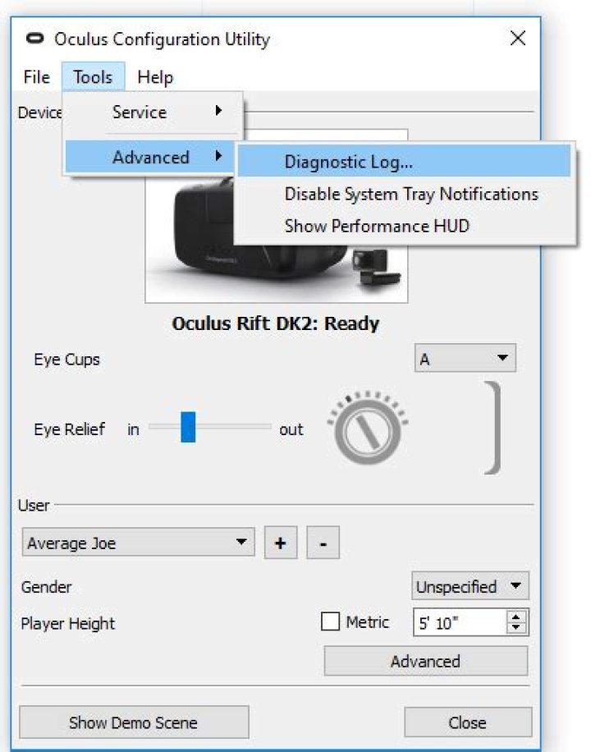
Task: Click the Eye Relief dial graphic
Action: [368, 428]
